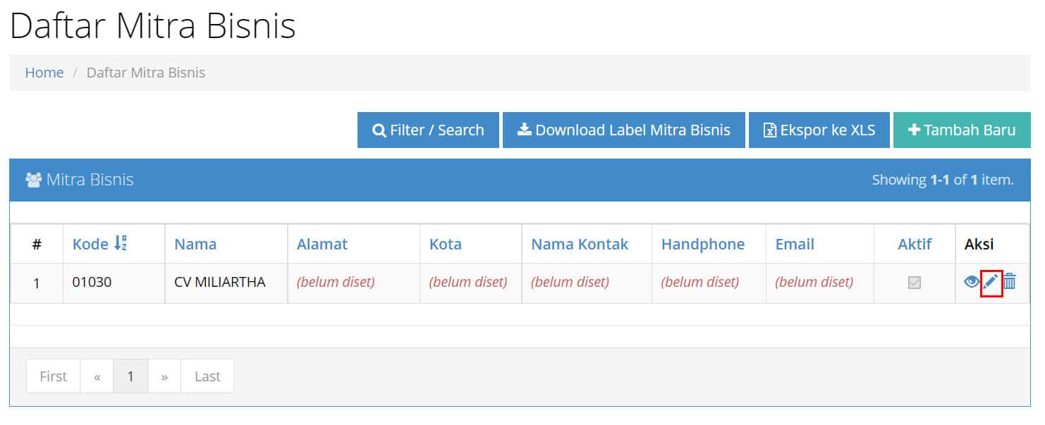Sort by Email column header

point(795,244)
